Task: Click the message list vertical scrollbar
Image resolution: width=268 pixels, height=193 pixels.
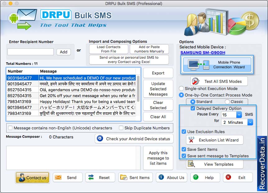Action: pos(138,89)
